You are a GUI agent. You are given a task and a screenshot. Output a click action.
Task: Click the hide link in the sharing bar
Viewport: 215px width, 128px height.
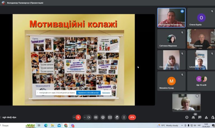(x=106, y=93)
